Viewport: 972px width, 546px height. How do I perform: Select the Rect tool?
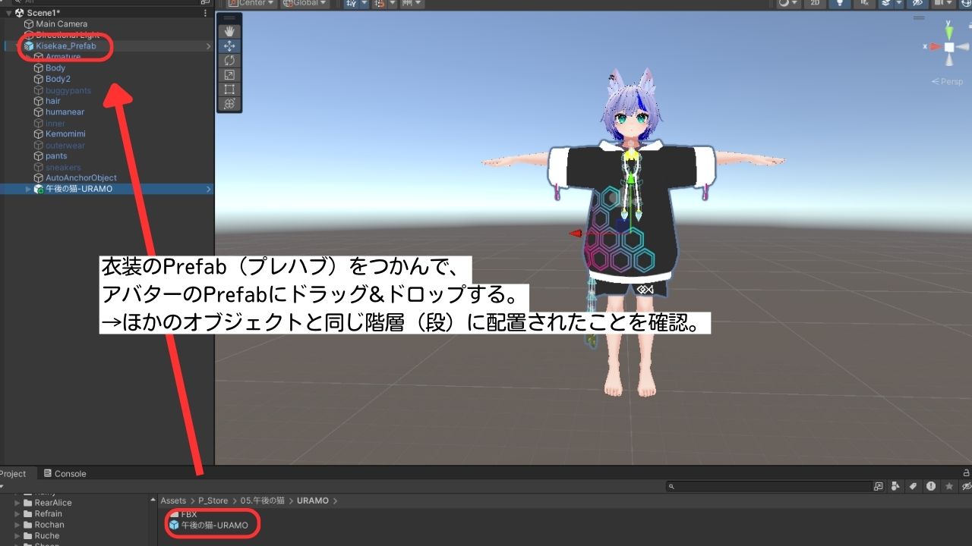tap(229, 89)
